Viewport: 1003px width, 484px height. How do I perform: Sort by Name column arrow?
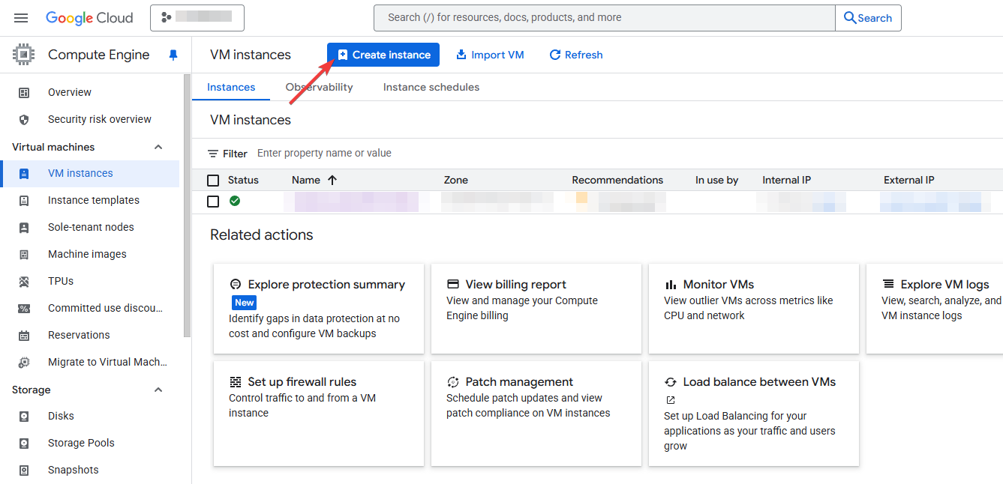point(332,181)
